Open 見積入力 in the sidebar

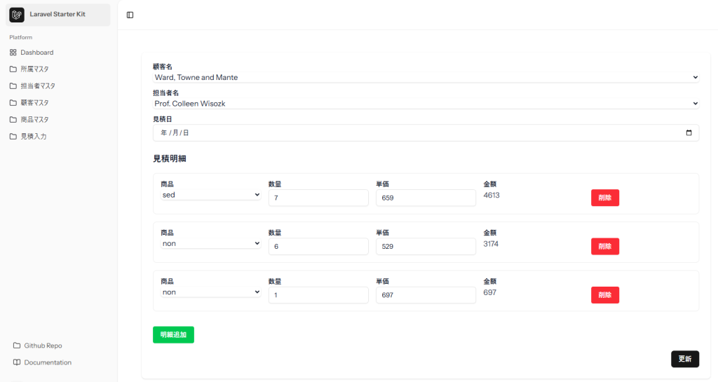tap(33, 137)
